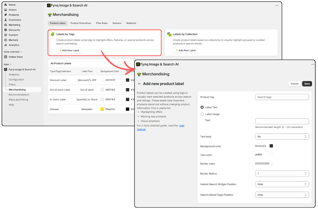Image resolution: width=318 pixels, height=209 pixels.
Task: Open the Instant Search Widget Position dropdown
Action: click(282, 184)
